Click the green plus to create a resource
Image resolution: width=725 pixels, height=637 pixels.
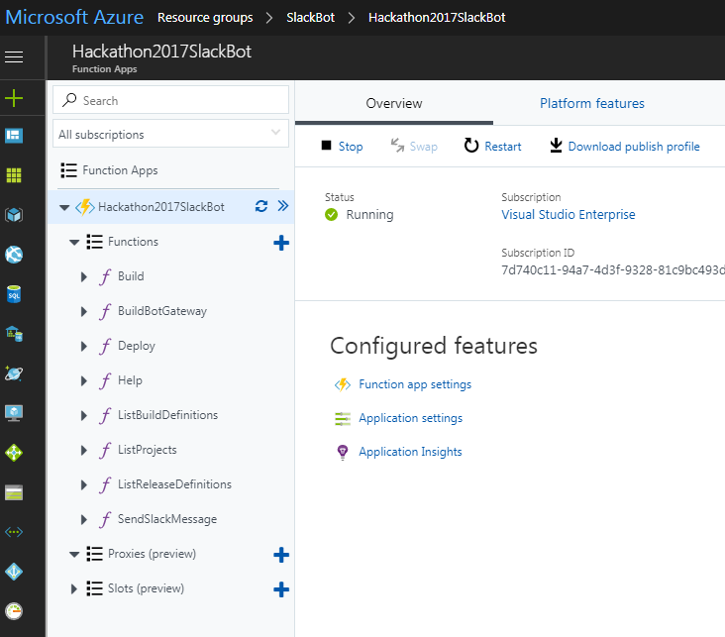14,98
